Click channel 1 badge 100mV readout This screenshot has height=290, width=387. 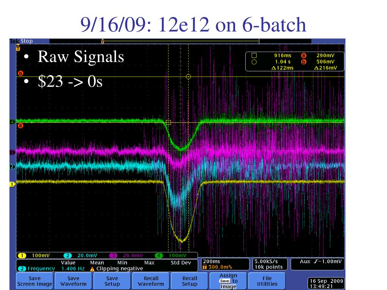(34, 256)
